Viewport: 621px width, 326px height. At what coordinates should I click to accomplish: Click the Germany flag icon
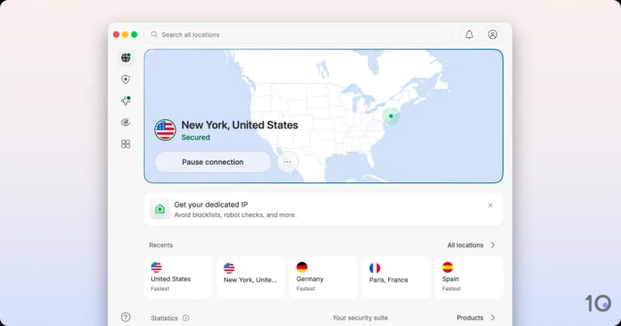302,267
